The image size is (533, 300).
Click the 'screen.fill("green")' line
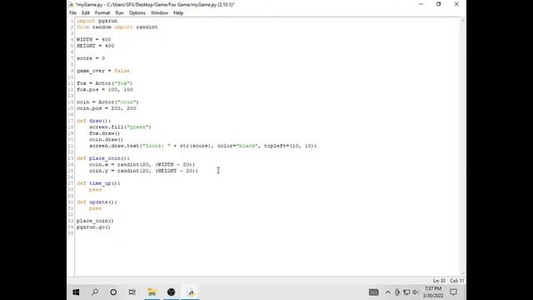click(x=120, y=127)
